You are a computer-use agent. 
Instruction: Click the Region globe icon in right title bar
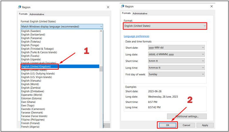[x=123, y=6]
